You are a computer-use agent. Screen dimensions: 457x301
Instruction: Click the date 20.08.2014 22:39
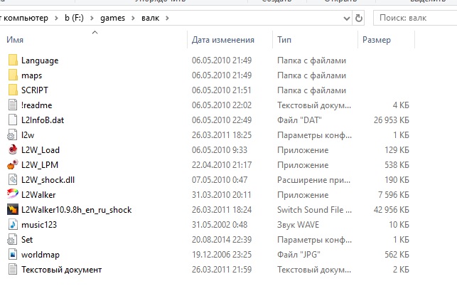pyautogui.click(x=222, y=240)
